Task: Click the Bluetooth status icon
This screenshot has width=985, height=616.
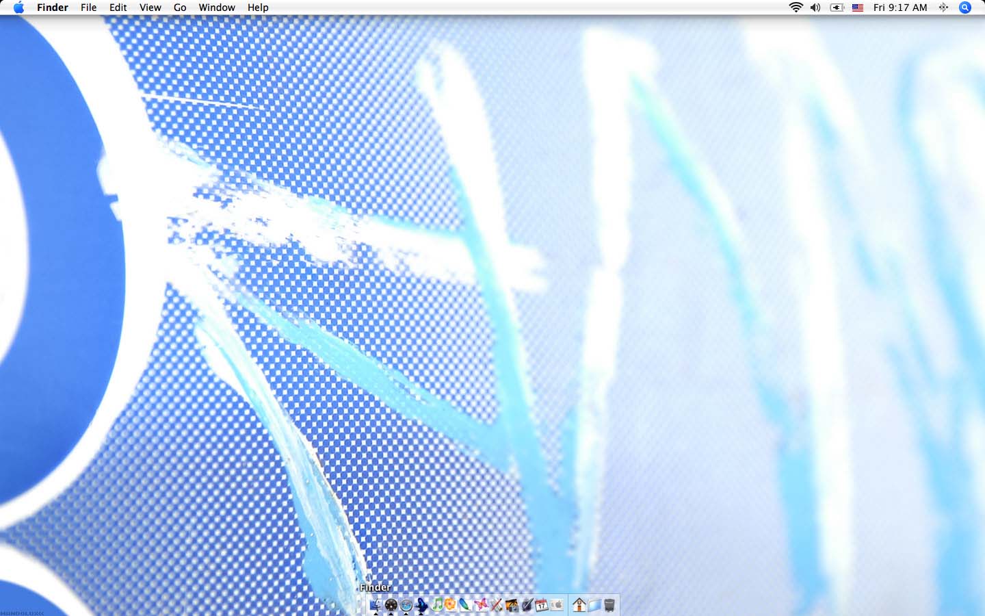Action: click(x=943, y=8)
